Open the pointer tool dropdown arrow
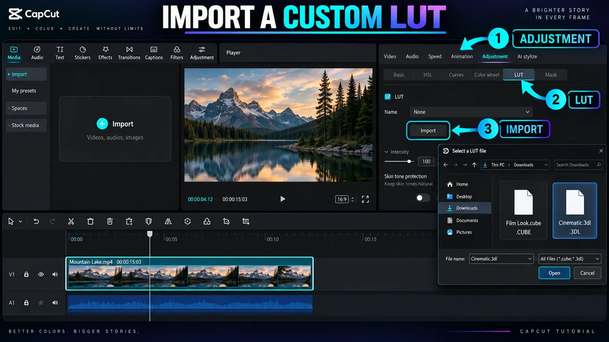Viewport: 609px width, 342px height. [20, 221]
